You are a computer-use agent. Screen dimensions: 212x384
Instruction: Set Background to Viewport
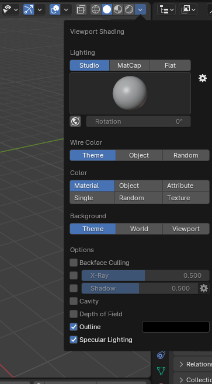pyautogui.click(x=186, y=229)
